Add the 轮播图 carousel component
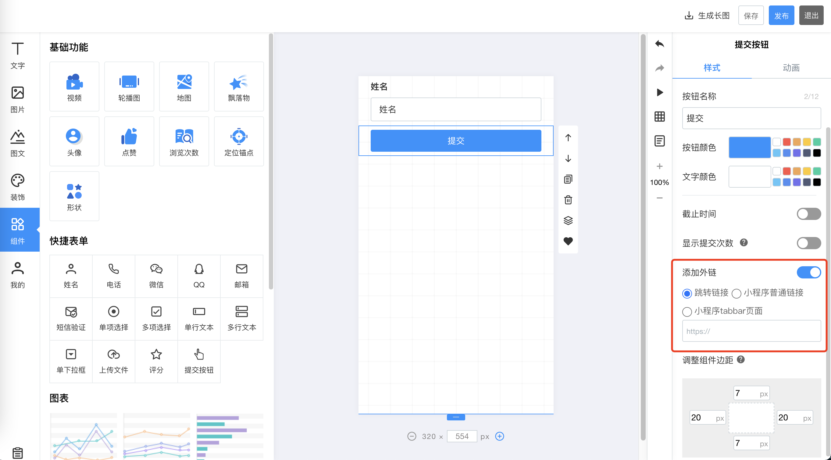The height and width of the screenshot is (460, 831). coord(129,87)
